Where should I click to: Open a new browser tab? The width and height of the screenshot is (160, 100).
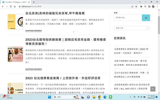pyautogui.click(x=34, y=2)
